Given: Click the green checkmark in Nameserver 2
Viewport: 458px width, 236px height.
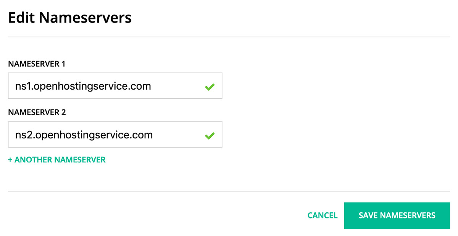Looking at the screenshot, I should [210, 135].
